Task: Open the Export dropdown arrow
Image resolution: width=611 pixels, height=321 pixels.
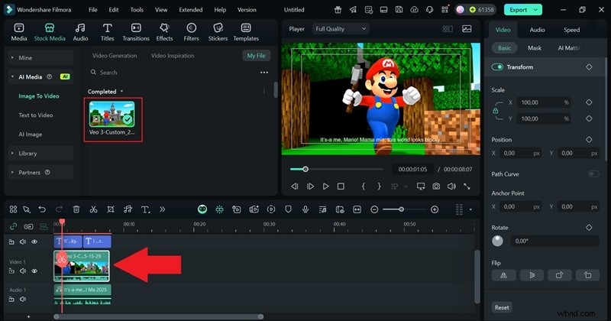Action: point(536,10)
